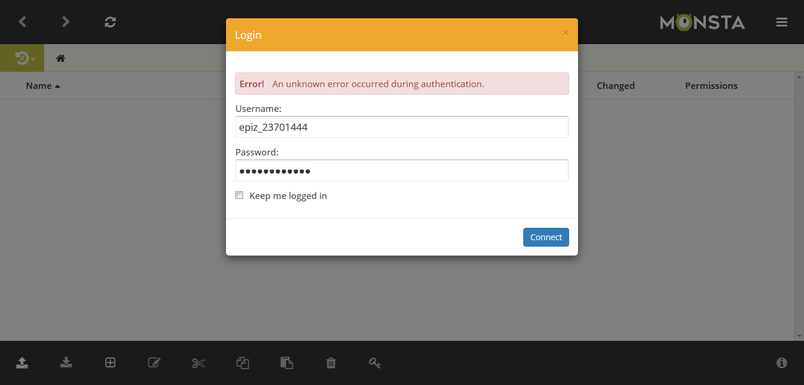804x385 pixels.
Task: Refresh the file listing
Action: (x=110, y=22)
